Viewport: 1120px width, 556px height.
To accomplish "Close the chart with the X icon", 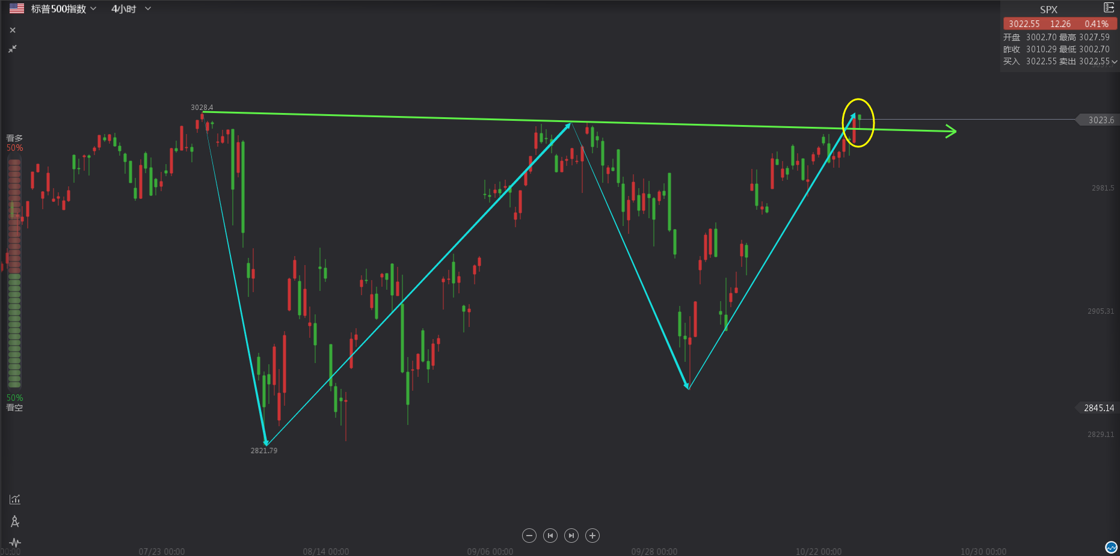I will coord(13,30).
